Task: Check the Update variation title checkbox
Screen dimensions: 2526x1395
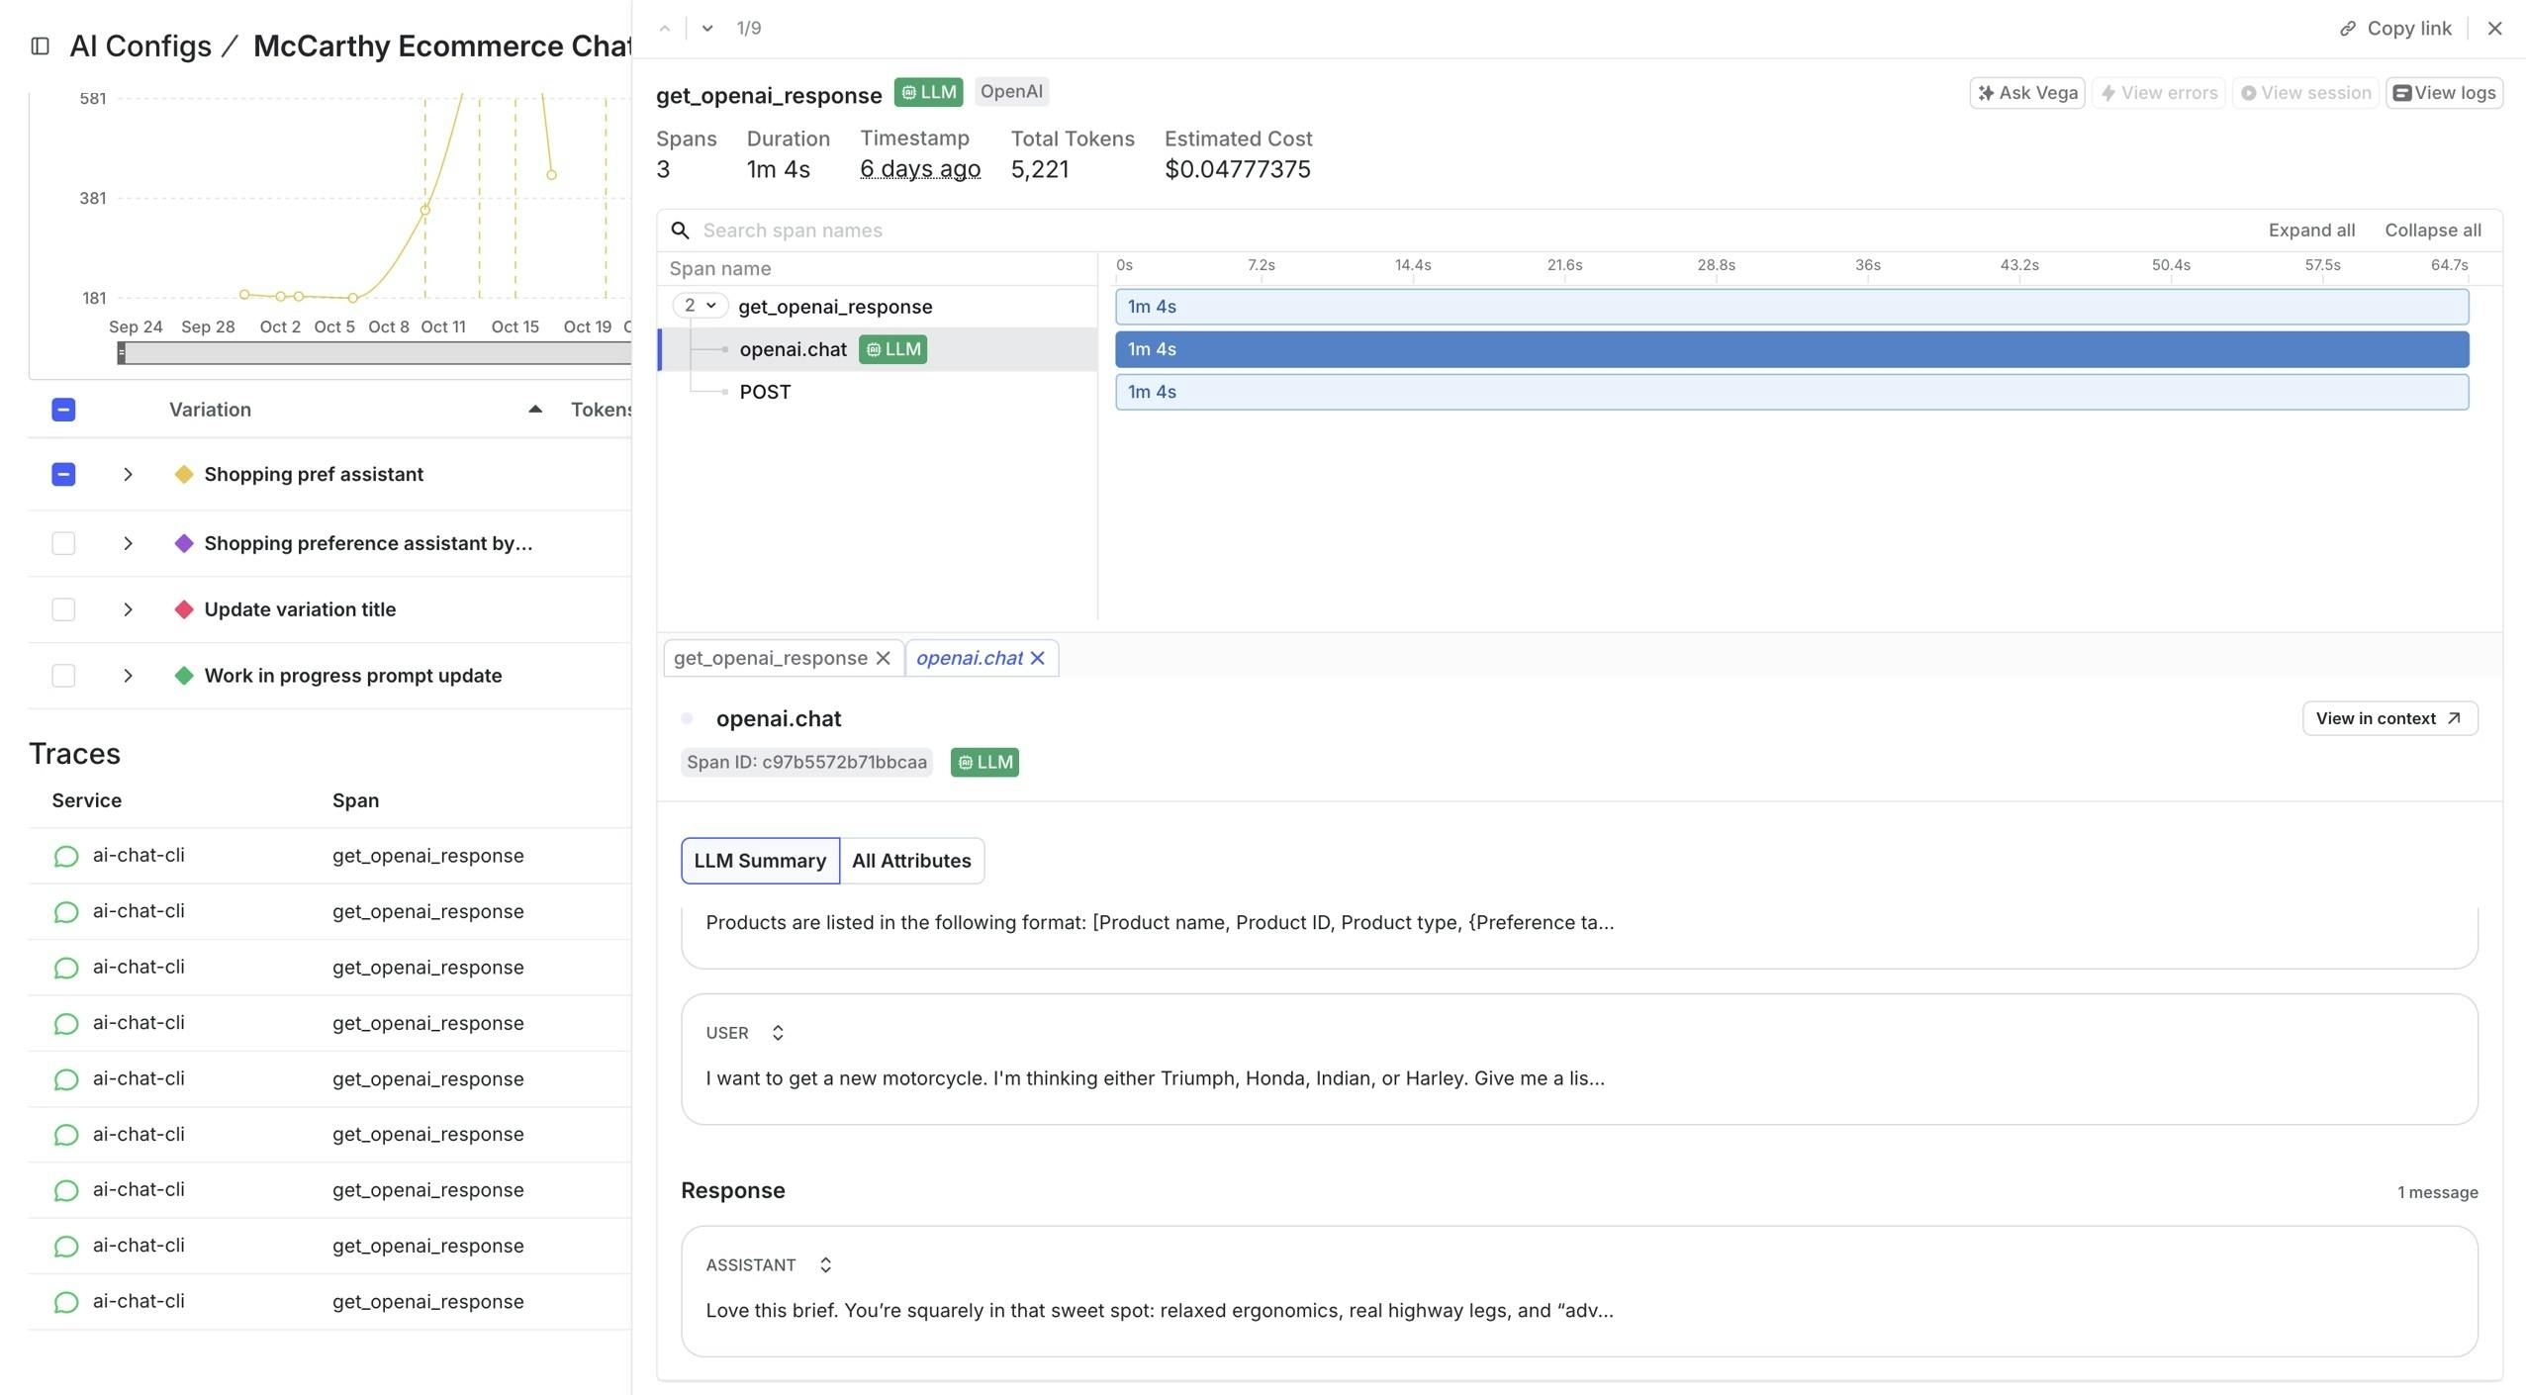Action: click(x=63, y=609)
